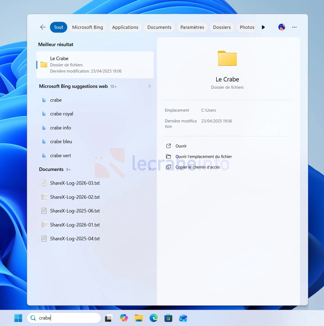Switch to the Applications filter tab
The image size is (324, 326).
point(125,27)
